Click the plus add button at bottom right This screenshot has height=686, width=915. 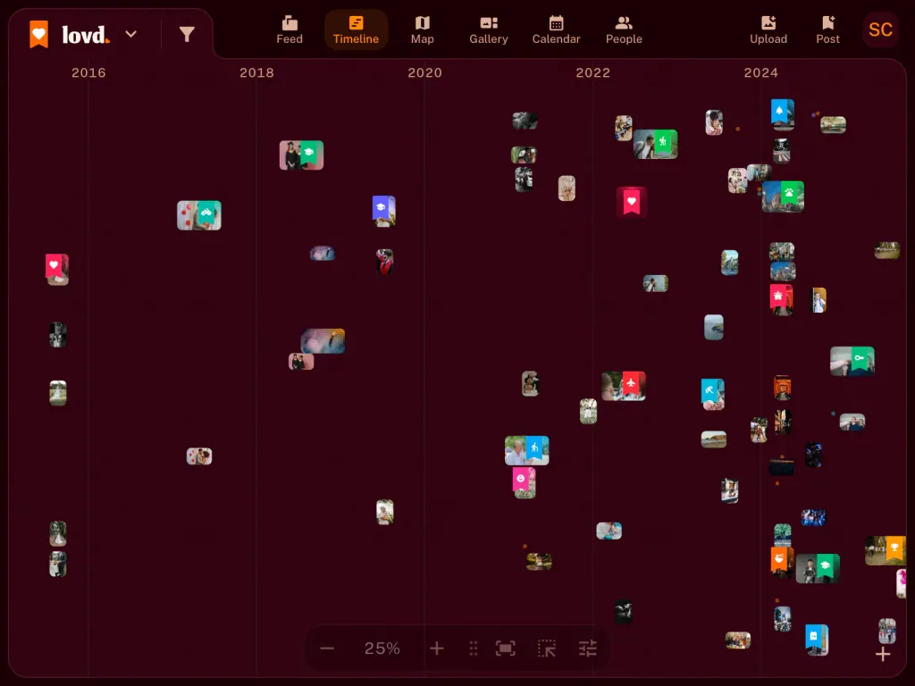tap(883, 654)
